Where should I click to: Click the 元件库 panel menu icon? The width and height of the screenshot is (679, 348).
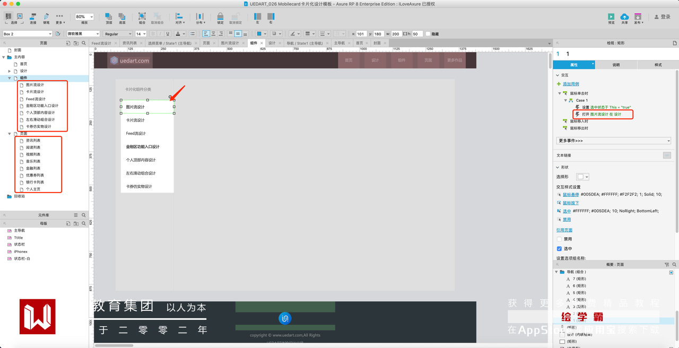76,215
